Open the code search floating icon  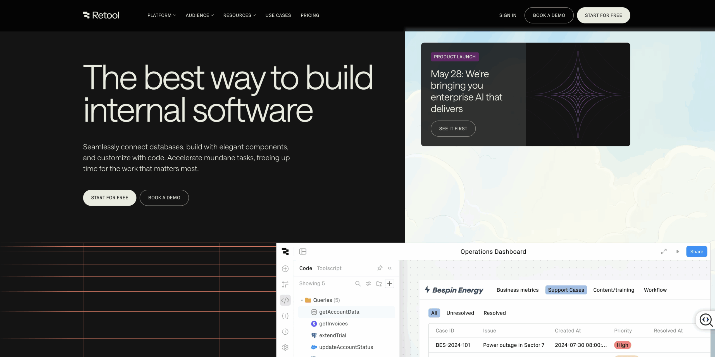706,320
